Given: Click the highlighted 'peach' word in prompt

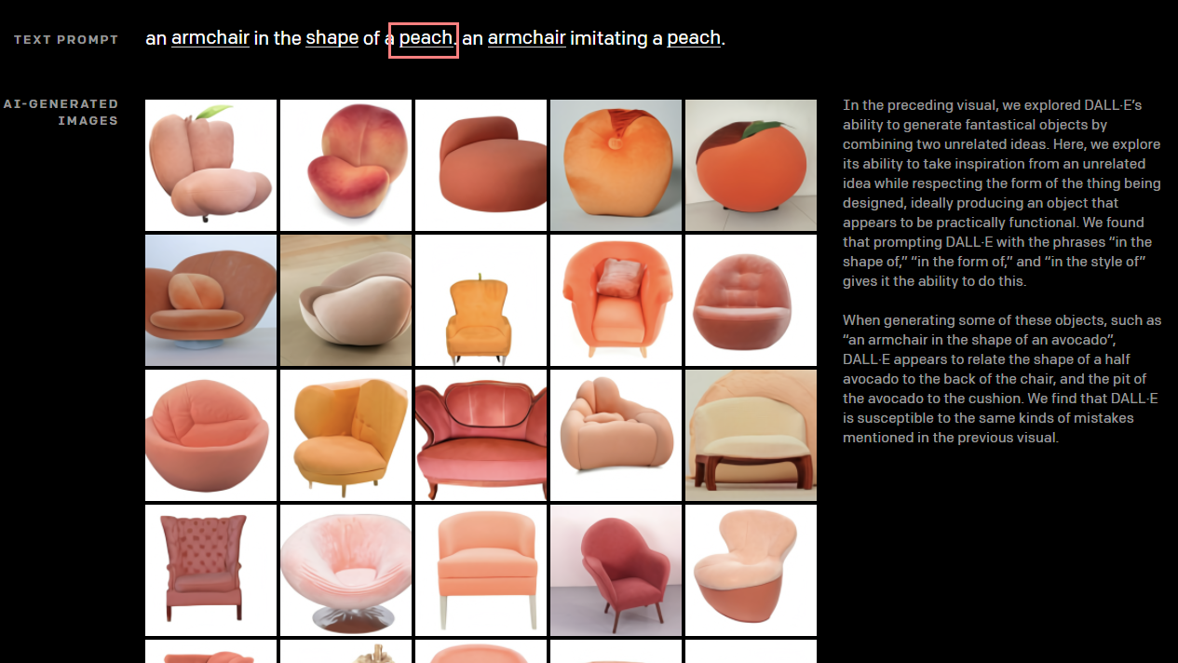Looking at the screenshot, I should (424, 39).
